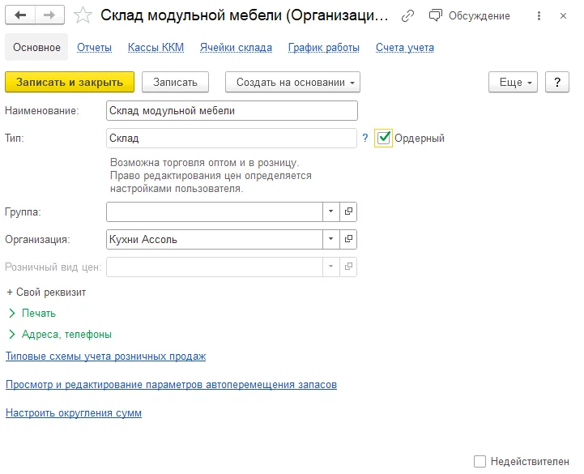The width and height of the screenshot is (584, 474).
Task: Switch to the Кассы ККМ tab
Action: 156,47
